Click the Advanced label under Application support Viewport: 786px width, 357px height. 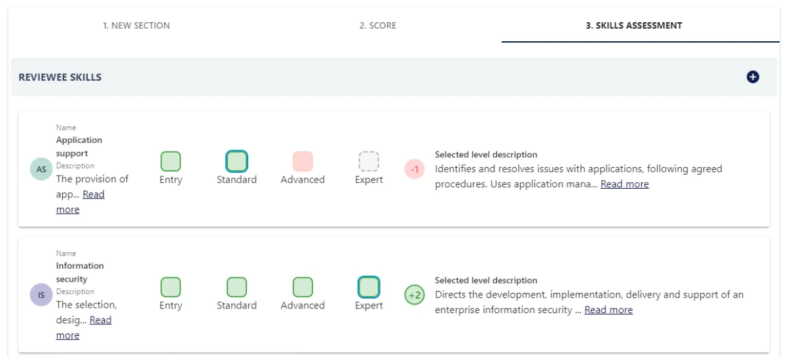coord(303,179)
